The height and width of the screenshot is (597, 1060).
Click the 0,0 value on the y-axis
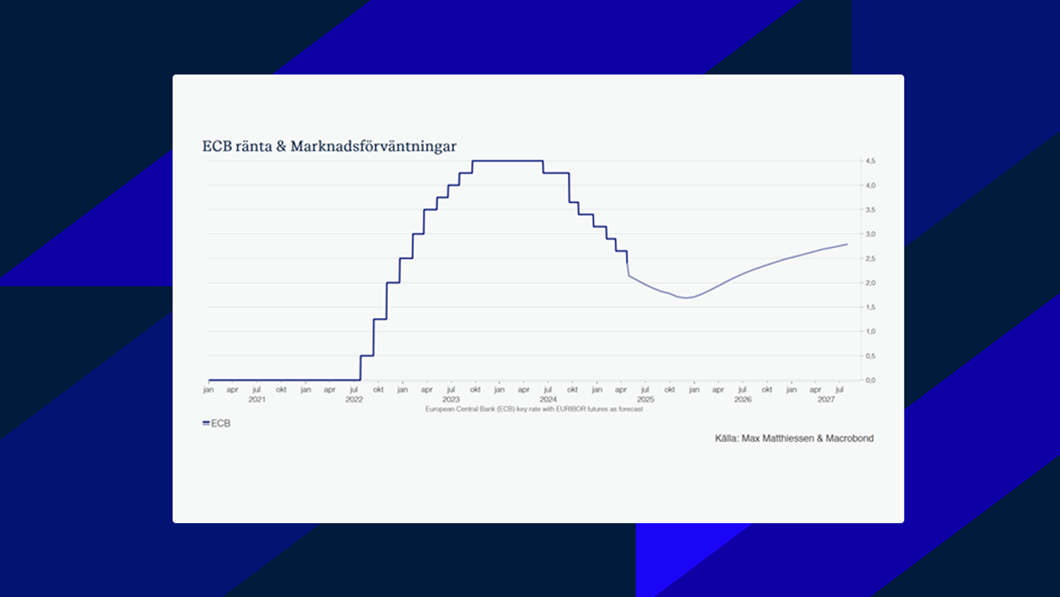pyautogui.click(x=870, y=380)
